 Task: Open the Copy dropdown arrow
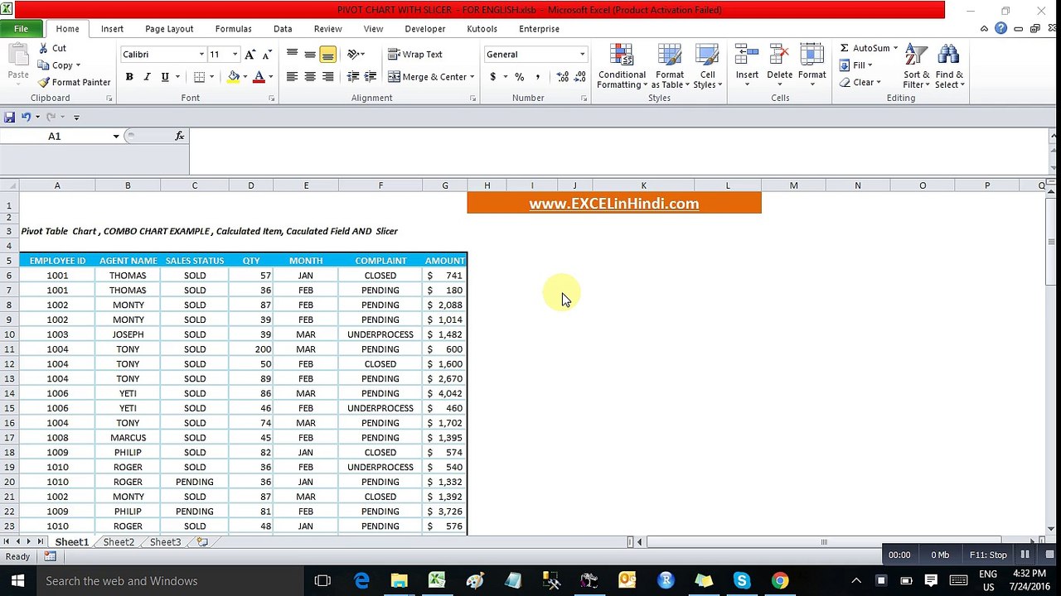pyautogui.click(x=78, y=65)
